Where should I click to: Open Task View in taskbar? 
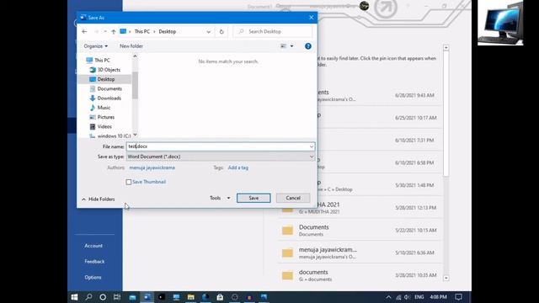(x=117, y=297)
